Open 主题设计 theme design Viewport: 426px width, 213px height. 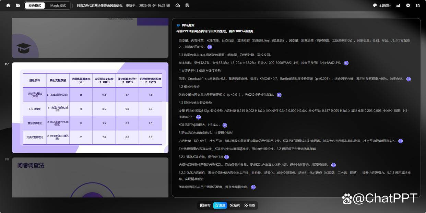coord(382,5)
